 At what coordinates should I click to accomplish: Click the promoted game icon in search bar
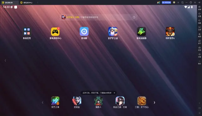[63, 17]
